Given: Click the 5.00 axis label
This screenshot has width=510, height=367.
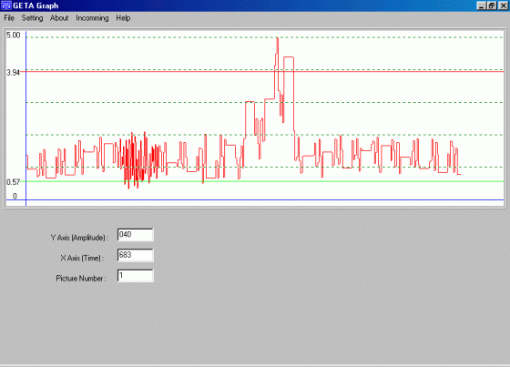Looking at the screenshot, I should pos(14,36).
